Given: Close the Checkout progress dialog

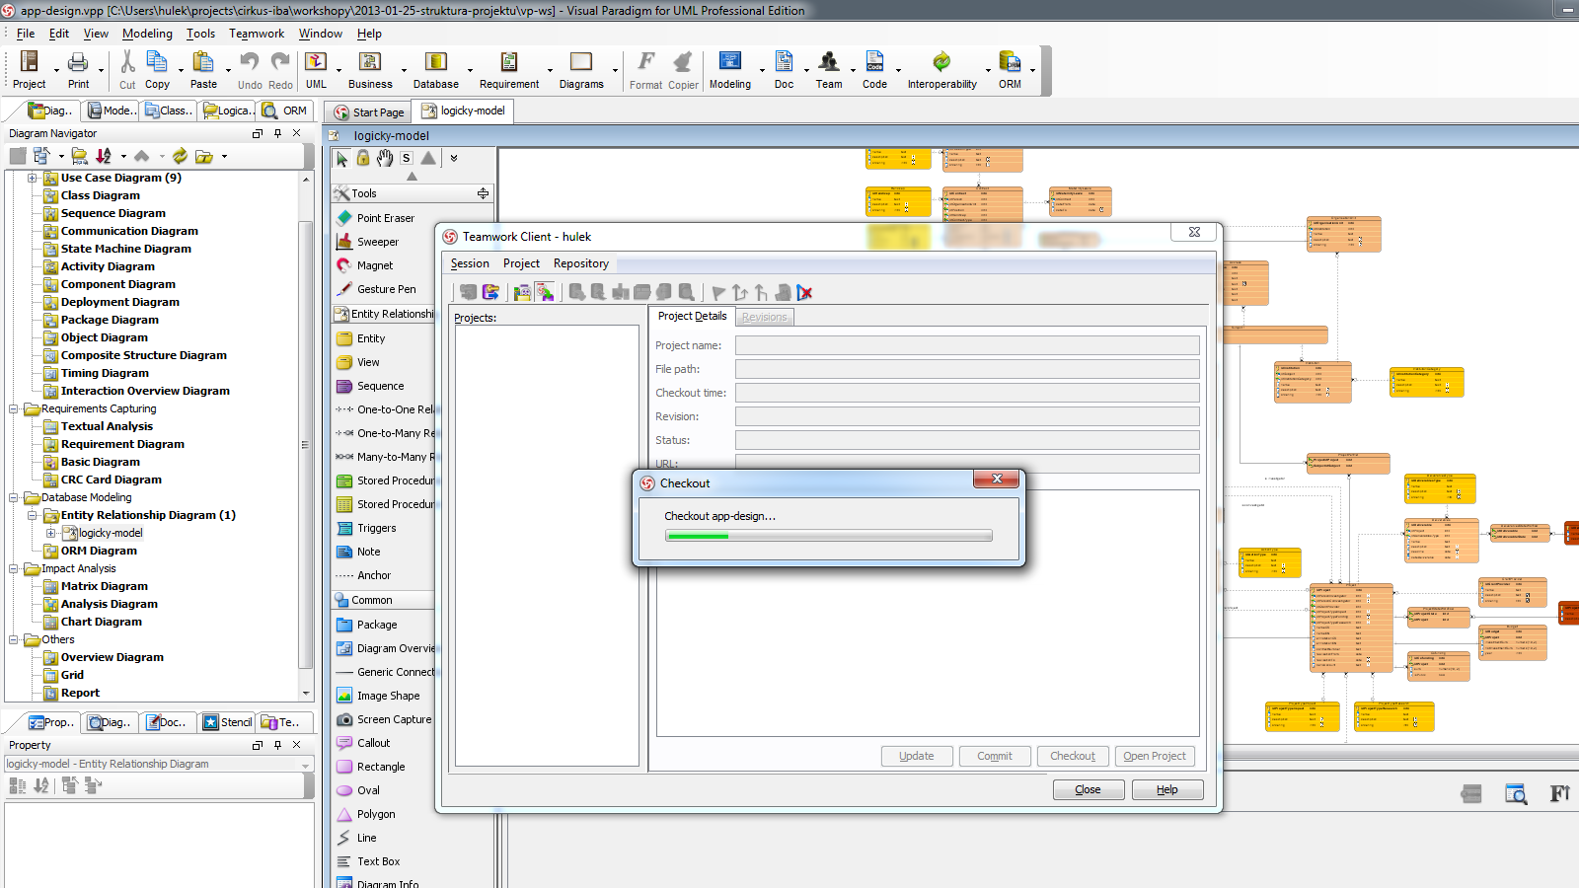Looking at the screenshot, I should pyautogui.click(x=997, y=479).
